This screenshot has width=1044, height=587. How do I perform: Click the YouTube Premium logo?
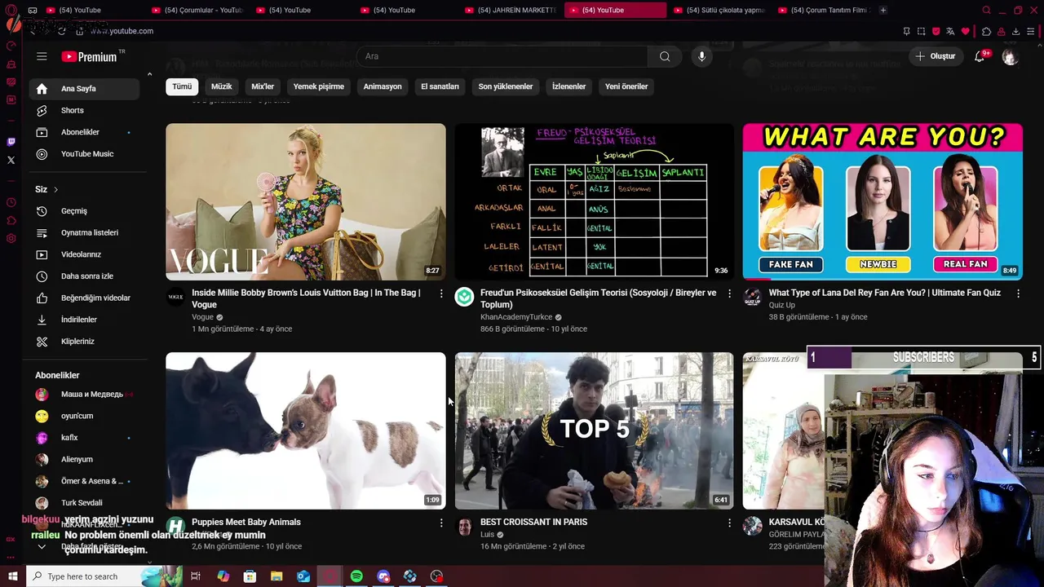pos(91,56)
